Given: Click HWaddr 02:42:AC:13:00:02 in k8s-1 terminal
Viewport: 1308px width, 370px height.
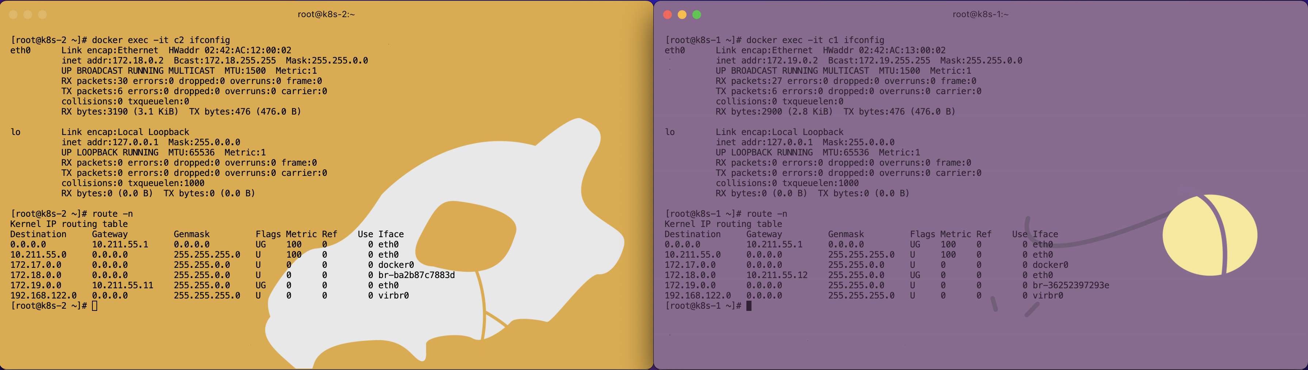Looking at the screenshot, I should (x=884, y=50).
